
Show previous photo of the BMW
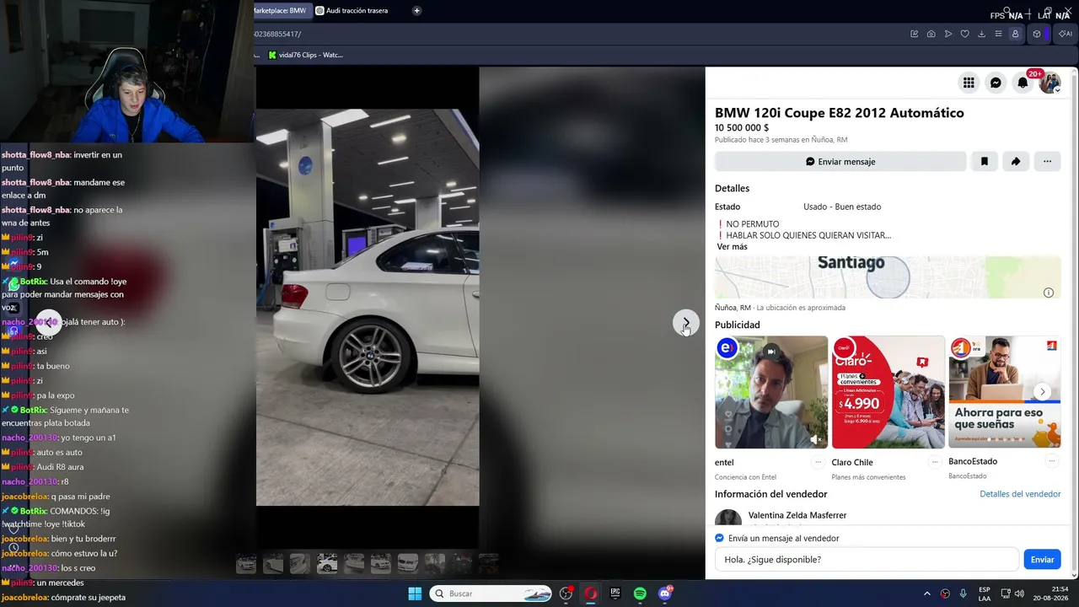[49, 322]
